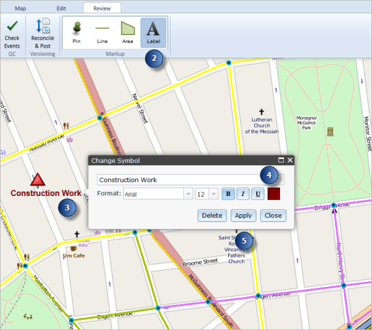
Task: Toggle underline formatting in Change Symbol
Action: click(x=258, y=194)
